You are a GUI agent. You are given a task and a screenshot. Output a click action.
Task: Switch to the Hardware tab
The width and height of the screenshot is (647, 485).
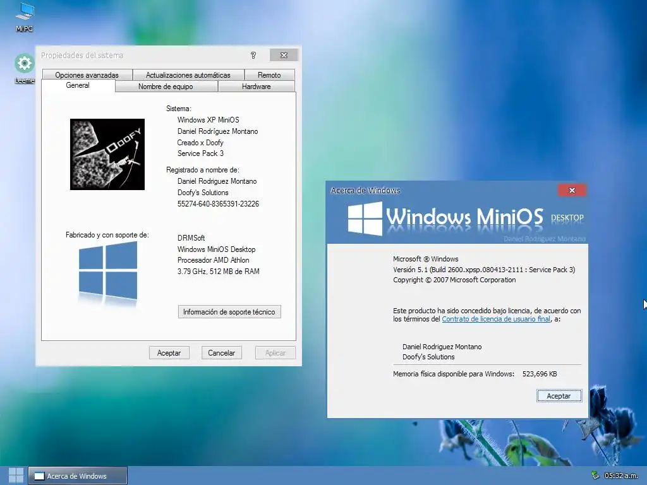257,87
